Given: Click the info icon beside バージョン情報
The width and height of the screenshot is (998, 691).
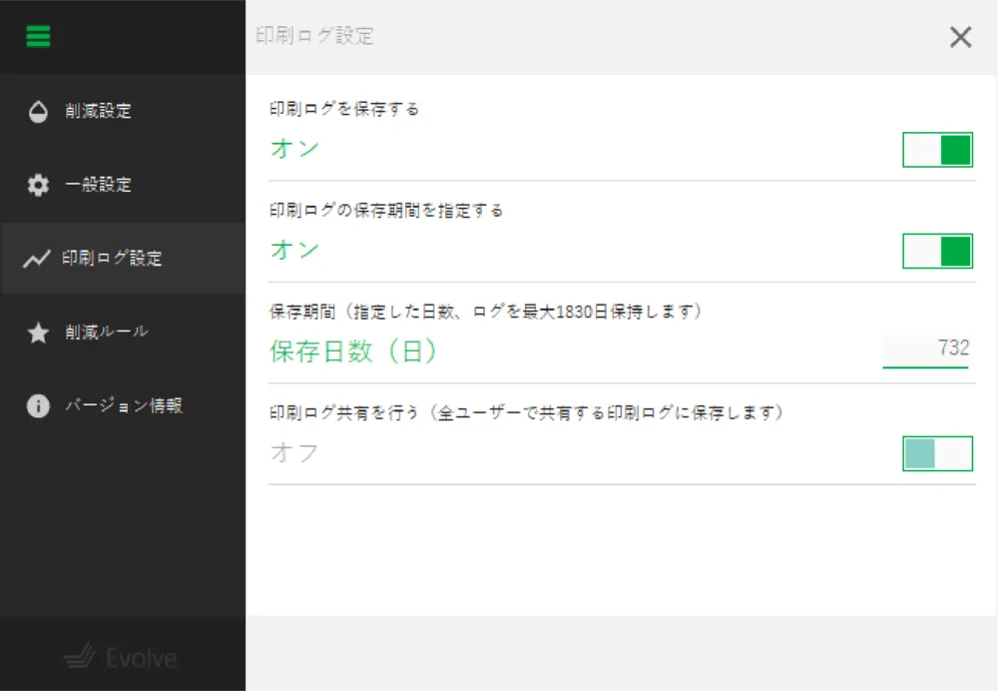Looking at the screenshot, I should tap(38, 405).
